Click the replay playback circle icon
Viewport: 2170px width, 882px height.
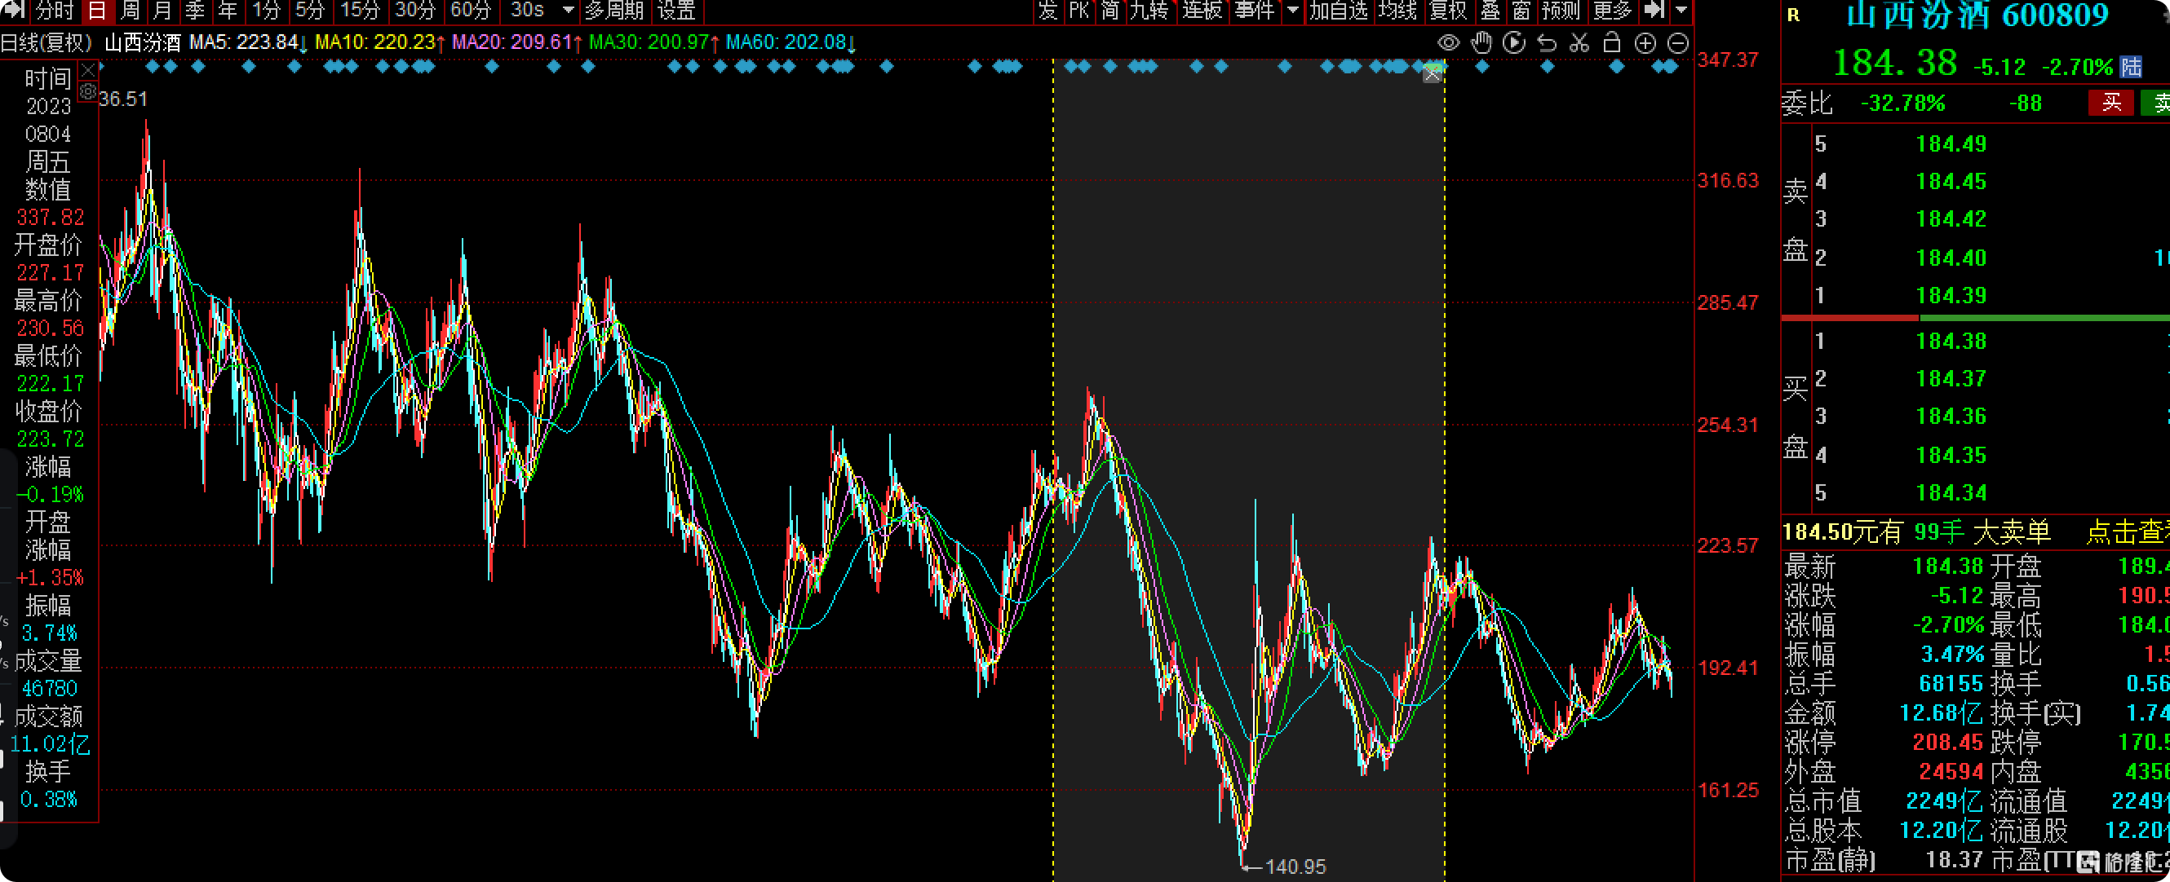click(1514, 43)
